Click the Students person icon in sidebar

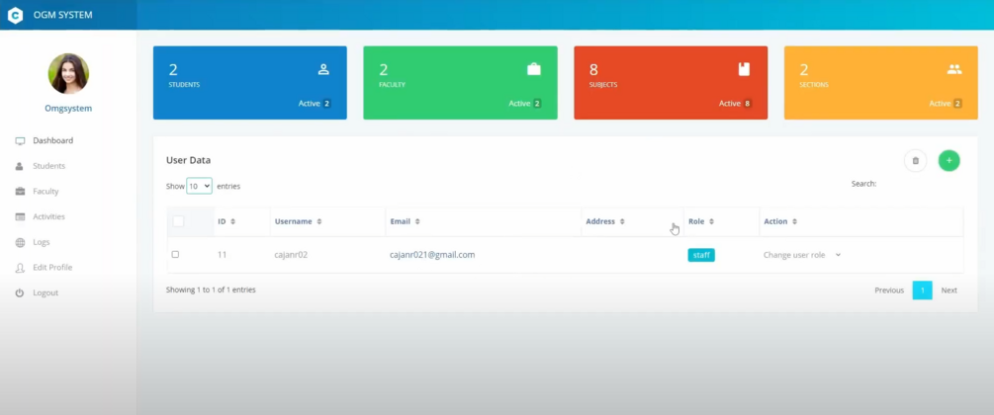pyautogui.click(x=19, y=166)
